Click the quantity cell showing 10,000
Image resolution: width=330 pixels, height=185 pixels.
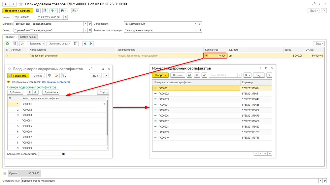click(215, 56)
